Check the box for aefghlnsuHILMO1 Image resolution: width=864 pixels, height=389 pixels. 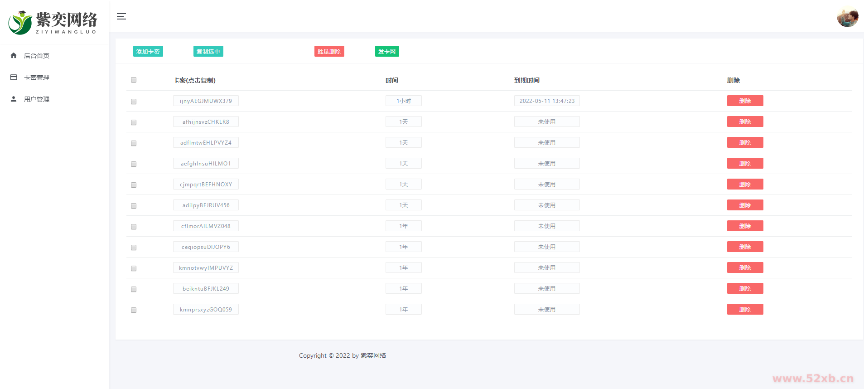(x=134, y=164)
